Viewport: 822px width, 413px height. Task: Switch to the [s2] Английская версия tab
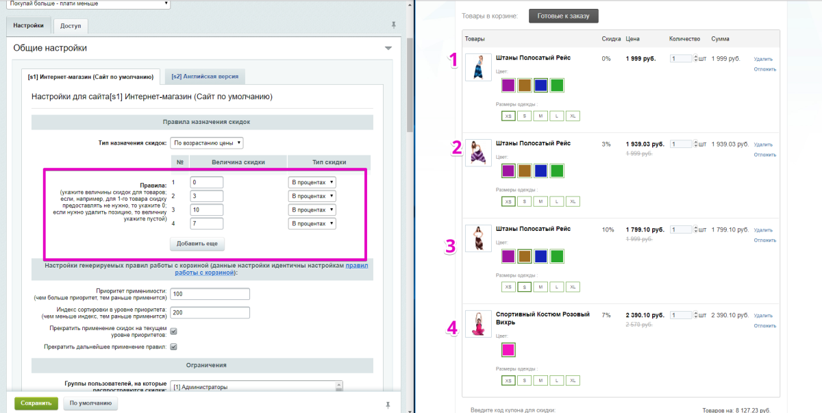tap(203, 76)
